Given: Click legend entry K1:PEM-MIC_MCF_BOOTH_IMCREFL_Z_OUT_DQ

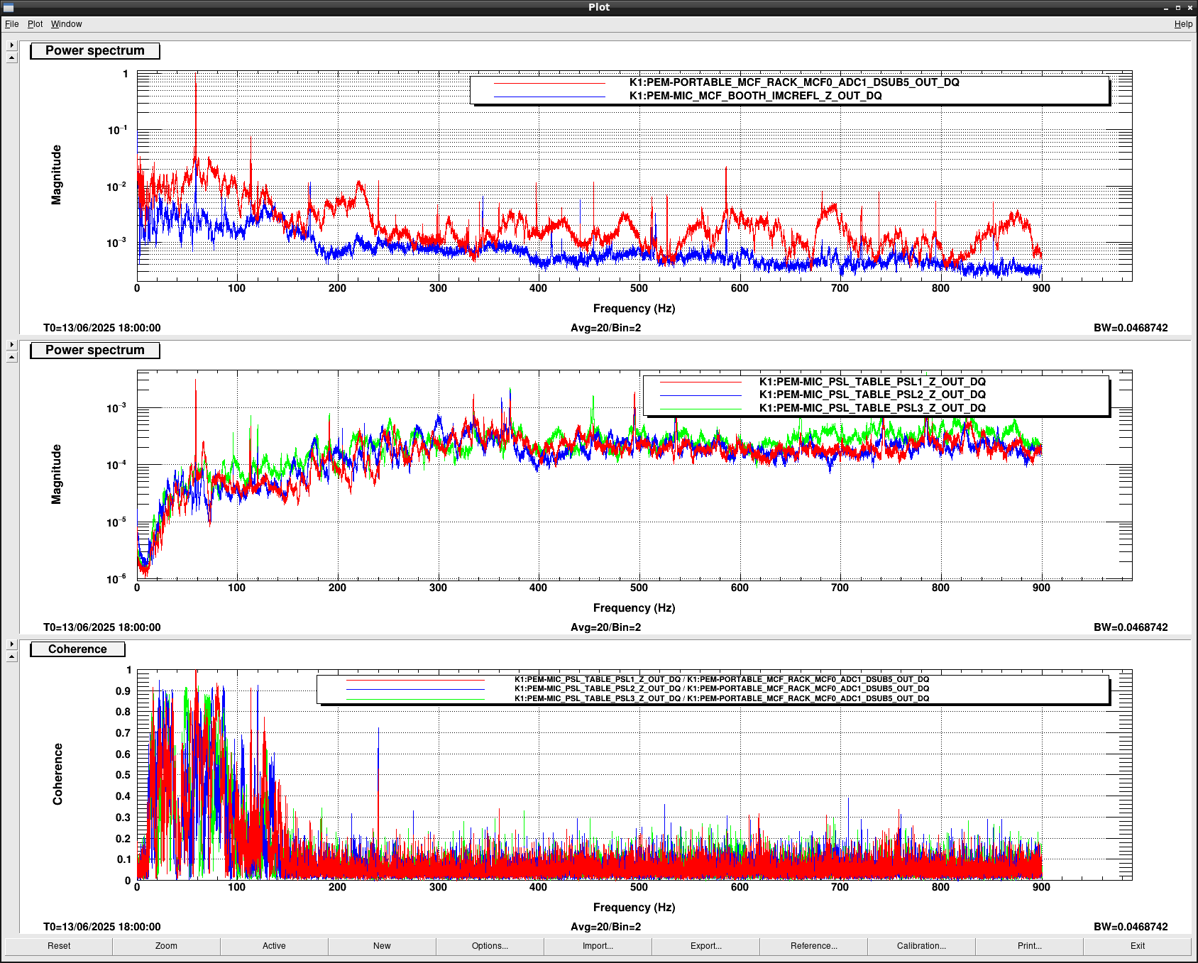Looking at the screenshot, I should pos(756,96).
